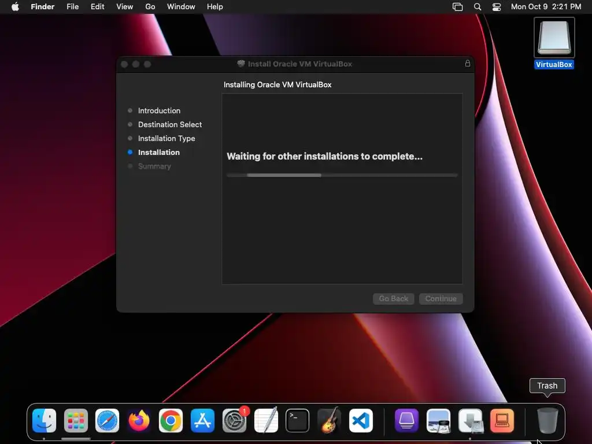Select the VirtualBox disk icon on desktop

(x=554, y=38)
